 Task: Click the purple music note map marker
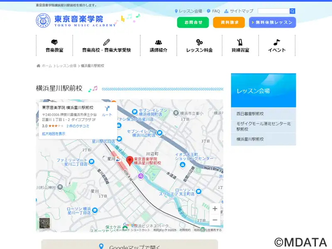coord(141,176)
